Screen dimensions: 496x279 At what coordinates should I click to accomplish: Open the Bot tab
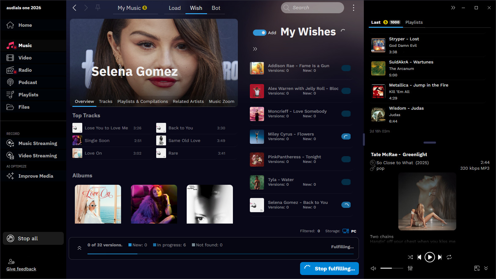(x=216, y=8)
